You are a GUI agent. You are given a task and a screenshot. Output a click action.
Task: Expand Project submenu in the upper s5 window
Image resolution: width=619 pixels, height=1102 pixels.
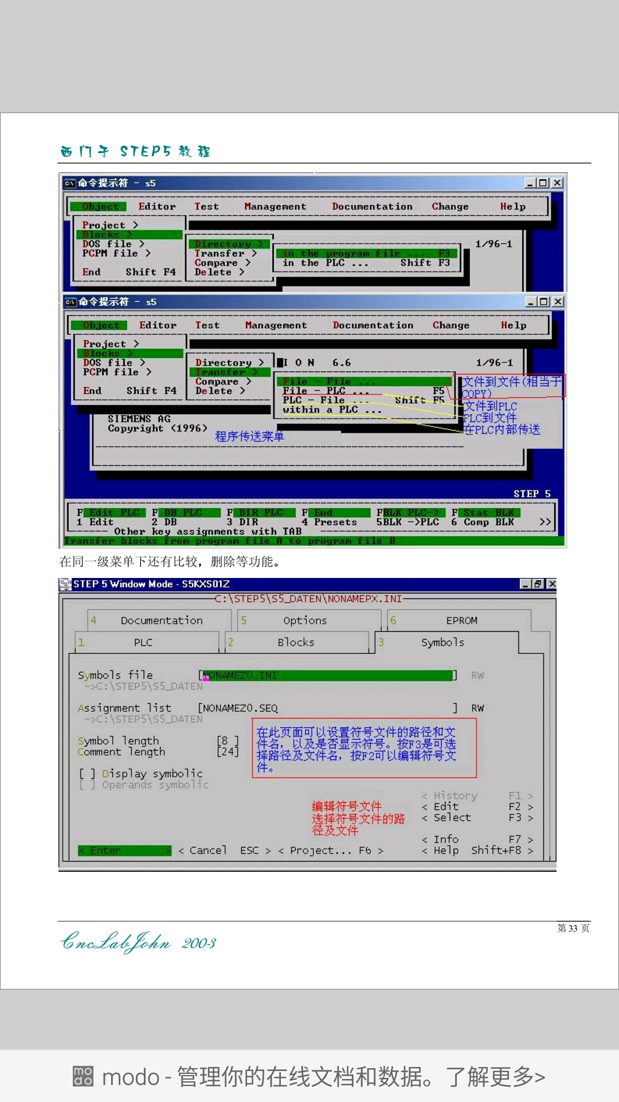click(x=110, y=225)
